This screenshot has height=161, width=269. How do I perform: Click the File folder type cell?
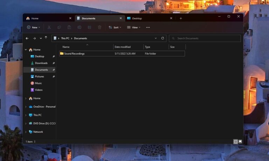[x=151, y=53]
